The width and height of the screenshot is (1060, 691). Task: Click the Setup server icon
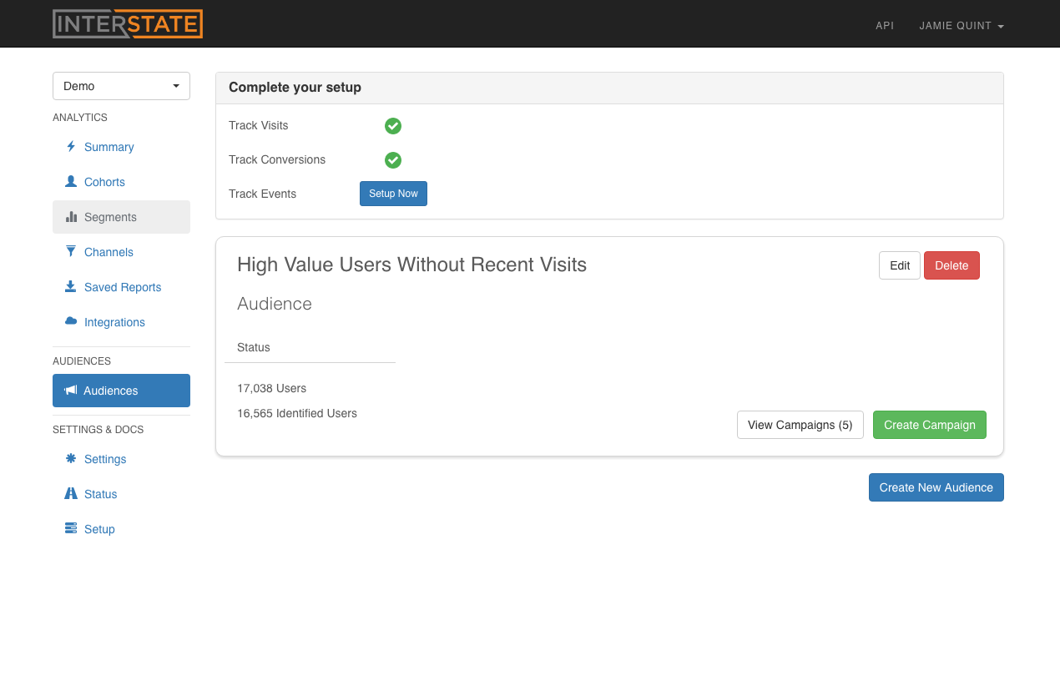[71, 529]
